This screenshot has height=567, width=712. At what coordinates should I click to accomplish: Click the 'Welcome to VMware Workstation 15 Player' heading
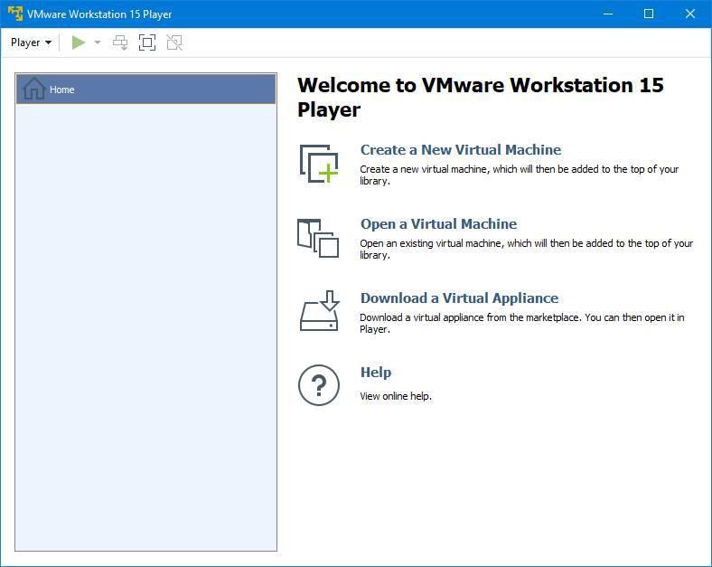[x=481, y=98]
